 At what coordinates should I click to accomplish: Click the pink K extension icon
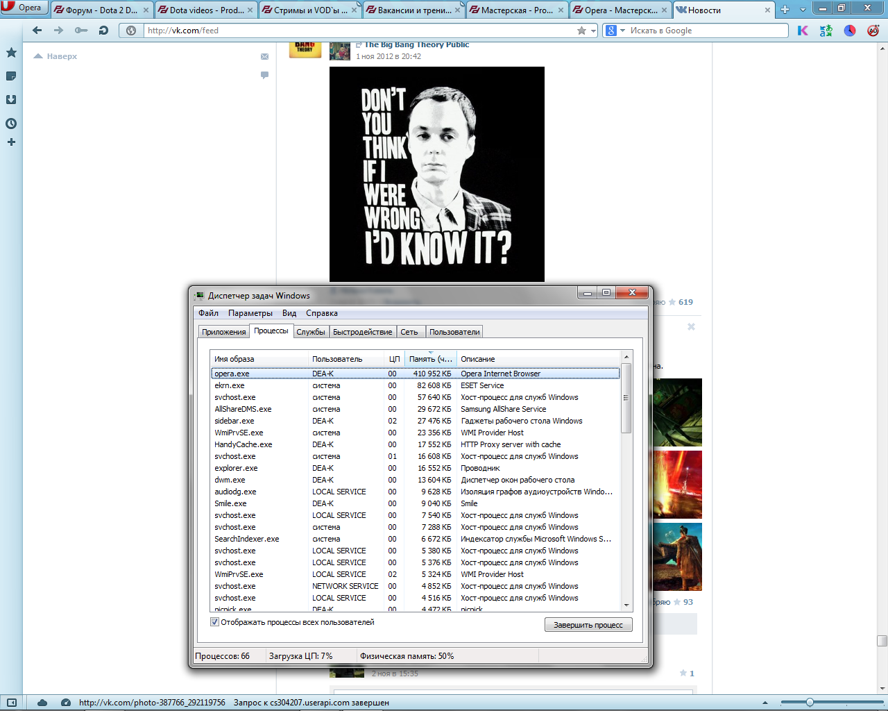[802, 31]
